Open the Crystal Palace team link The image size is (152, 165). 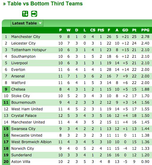[x=24, y=116]
